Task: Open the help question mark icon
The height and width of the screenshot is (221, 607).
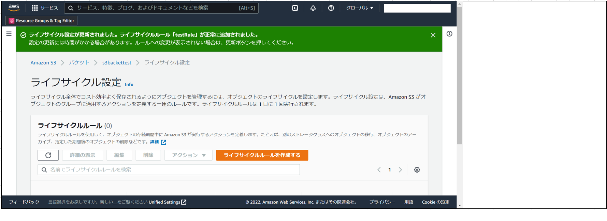Action: [331, 8]
